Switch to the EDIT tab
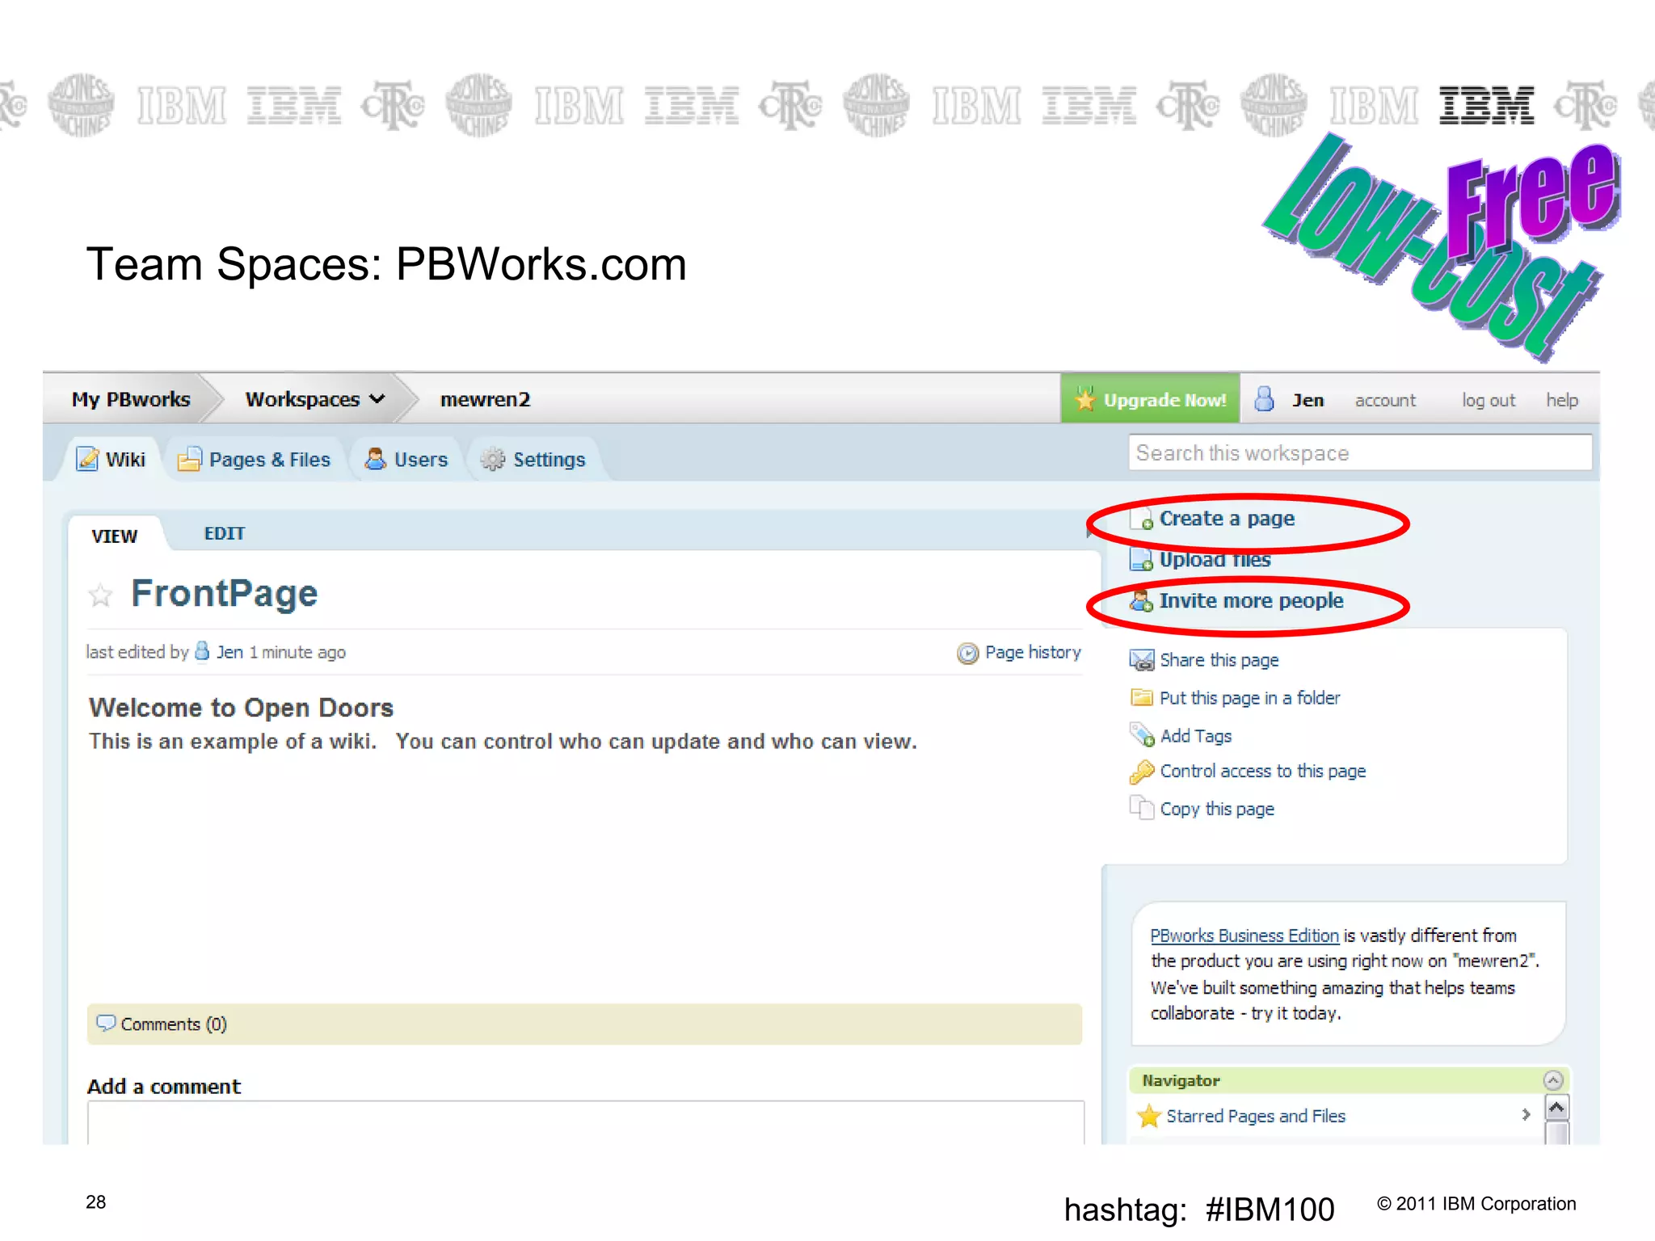 [x=225, y=534]
